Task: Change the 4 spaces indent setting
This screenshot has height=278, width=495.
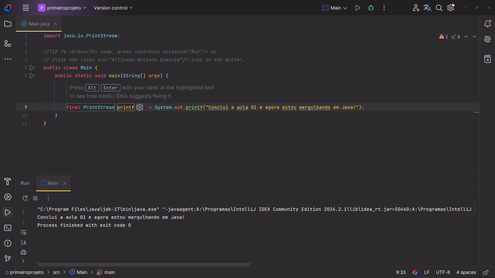Action: click(466, 272)
